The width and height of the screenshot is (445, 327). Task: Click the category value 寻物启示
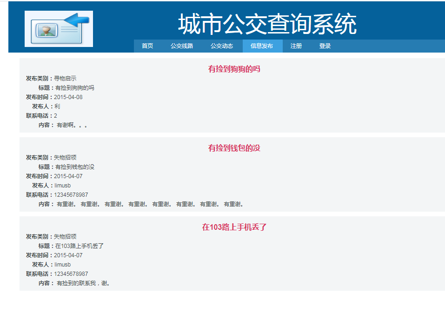[x=65, y=78]
